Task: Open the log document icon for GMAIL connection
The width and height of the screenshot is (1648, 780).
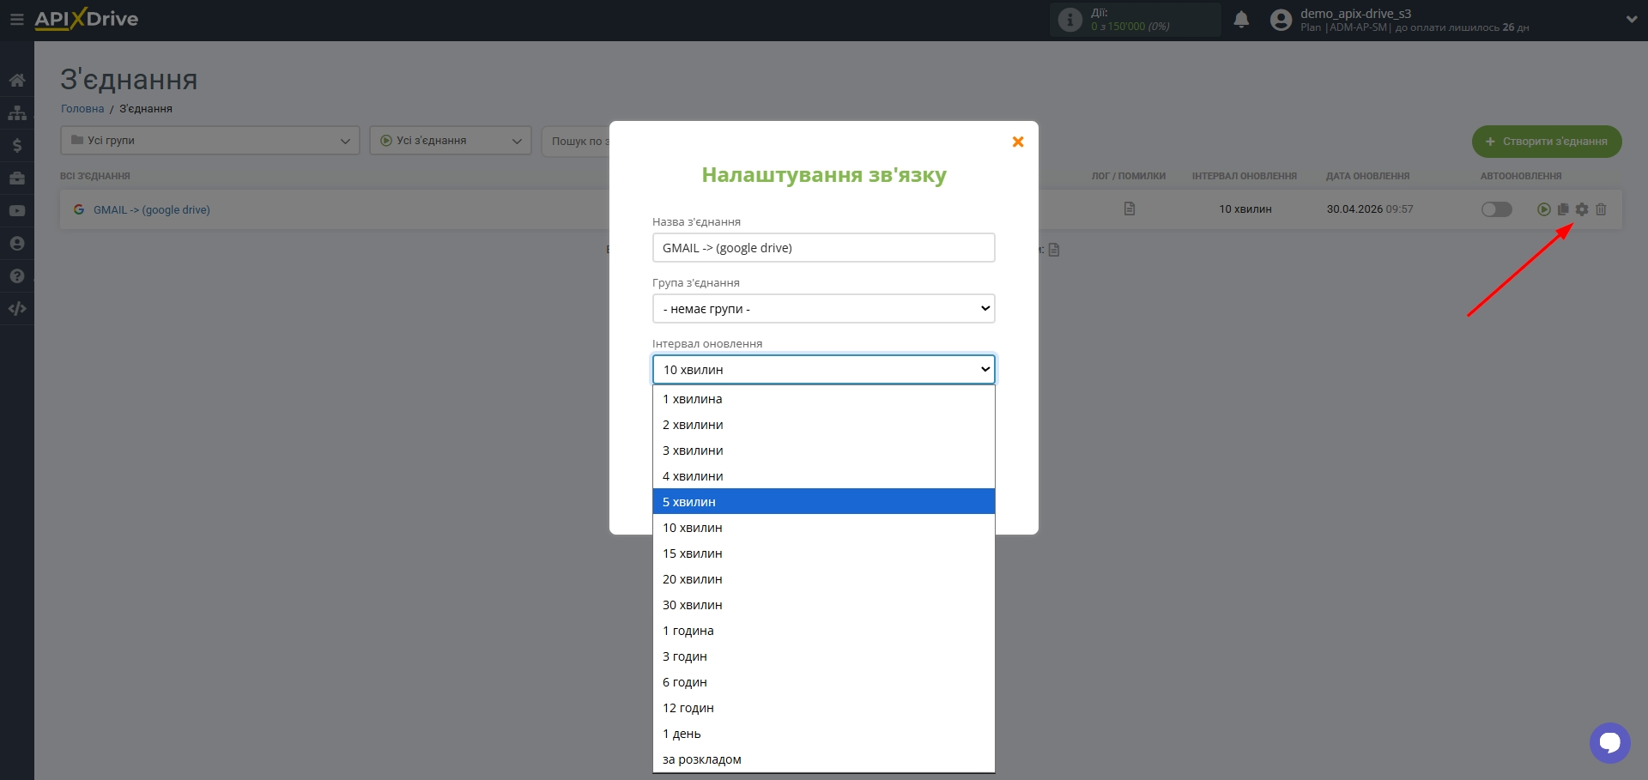Action: [1130, 209]
